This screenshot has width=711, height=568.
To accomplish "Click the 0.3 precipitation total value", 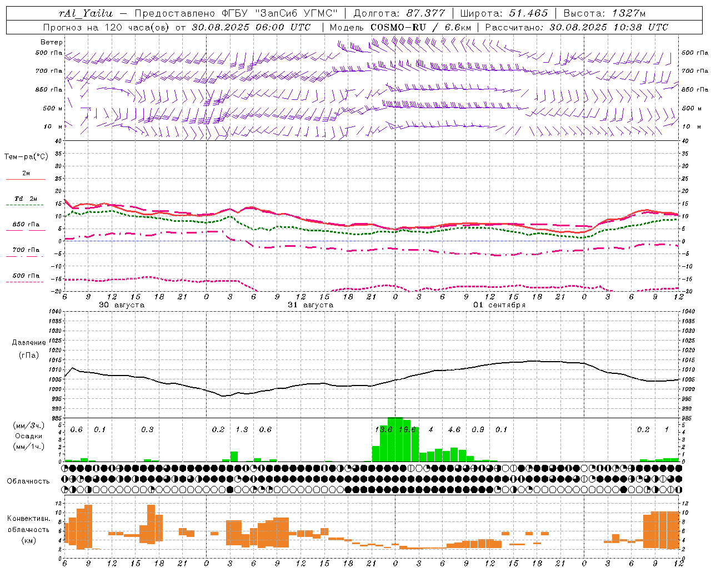I will pyautogui.click(x=147, y=429).
